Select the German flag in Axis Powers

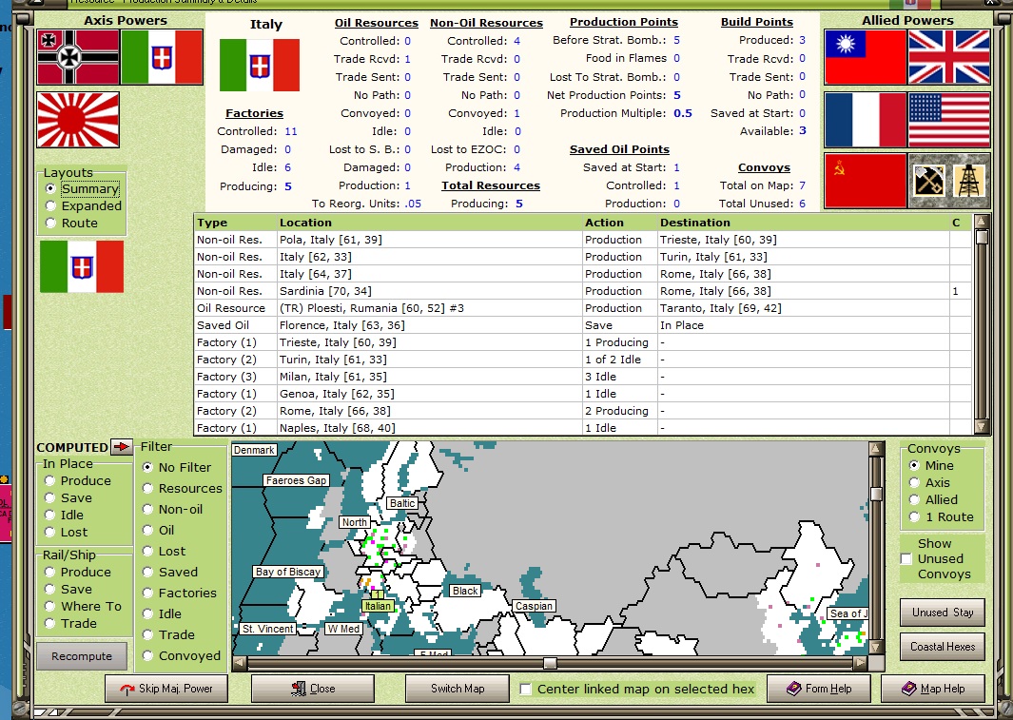(78, 57)
